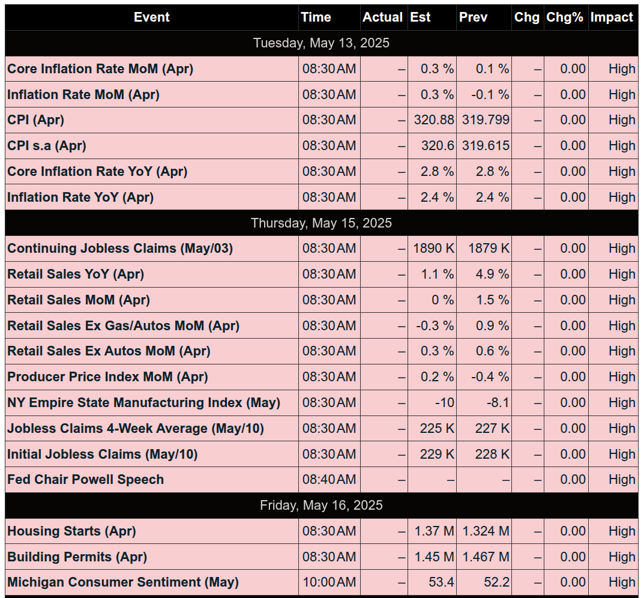Screen dimensions: 641x598
Task: Click Producer Price Index MoM (Apr) event
Action: [x=107, y=376]
